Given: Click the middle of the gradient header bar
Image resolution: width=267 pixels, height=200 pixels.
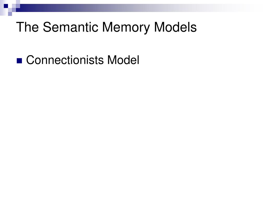Looking at the screenshot, I should point(136,8).
